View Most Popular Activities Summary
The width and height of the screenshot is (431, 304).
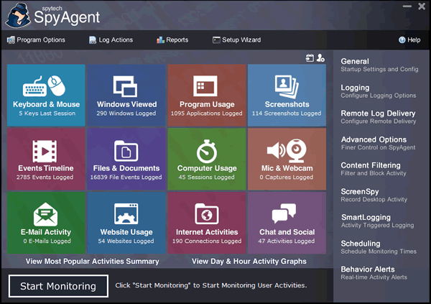93,261
